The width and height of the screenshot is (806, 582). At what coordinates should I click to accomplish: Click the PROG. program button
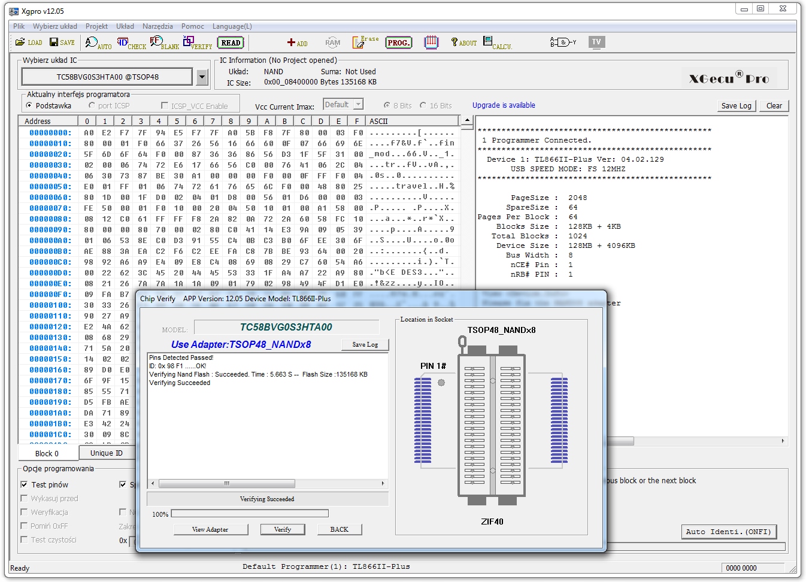pyautogui.click(x=399, y=43)
